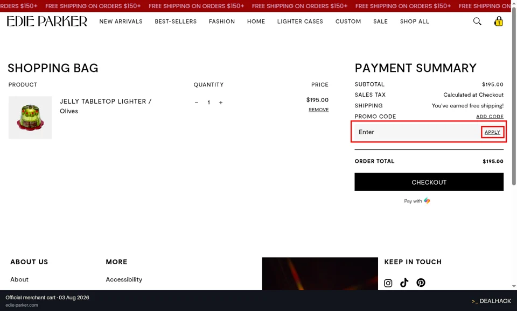Open the Fashion menu
517x311 pixels.
coord(222,21)
